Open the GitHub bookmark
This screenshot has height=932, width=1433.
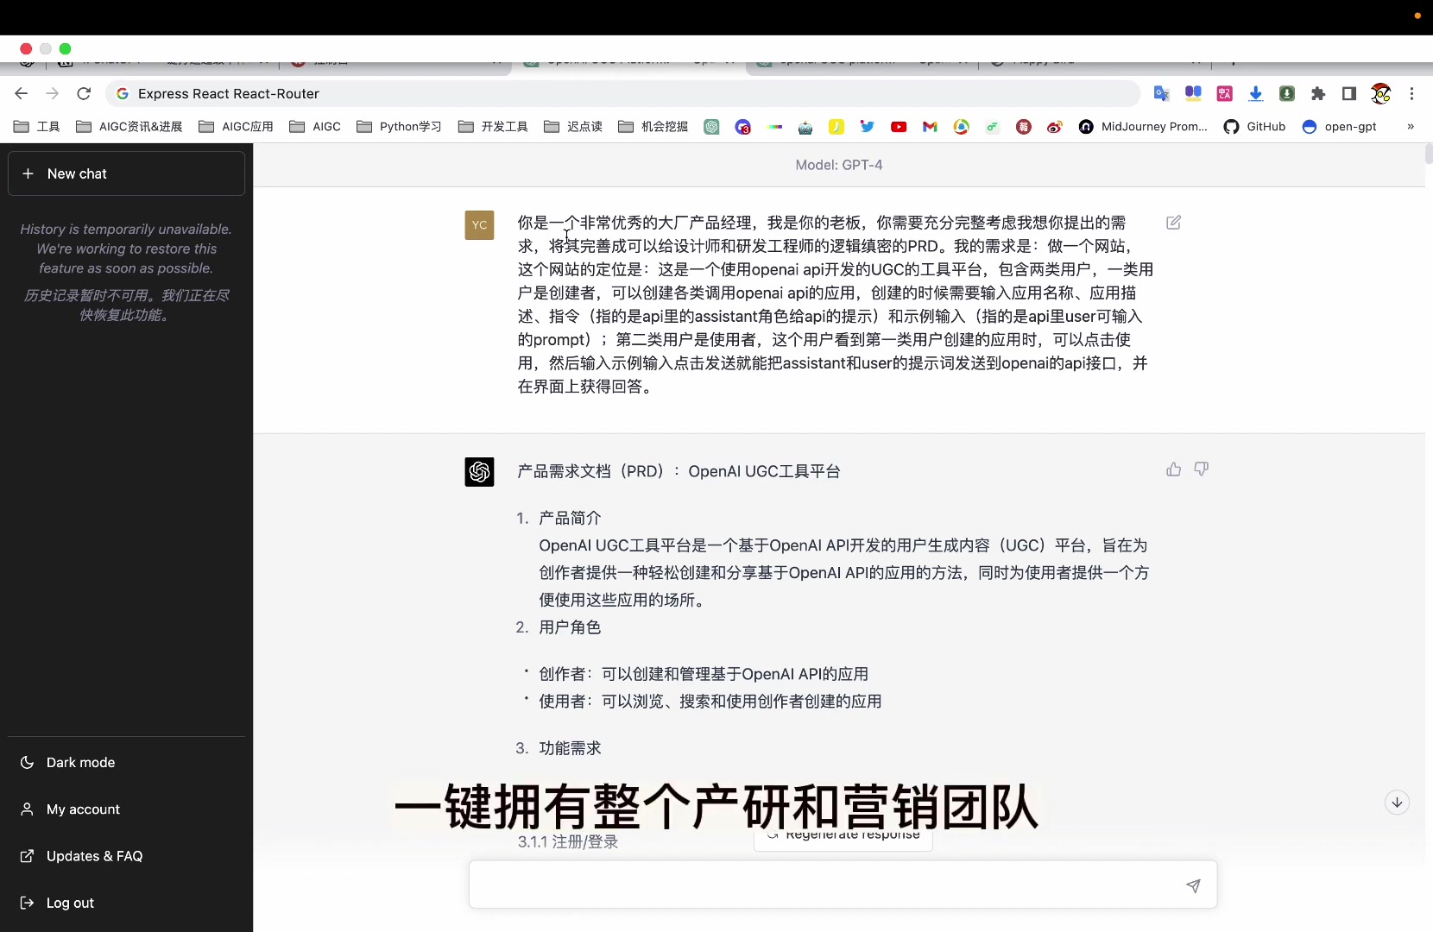click(x=1255, y=127)
